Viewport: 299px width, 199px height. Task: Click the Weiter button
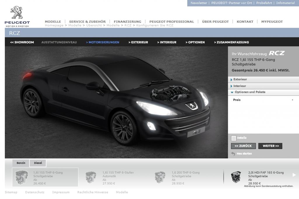click(270, 146)
